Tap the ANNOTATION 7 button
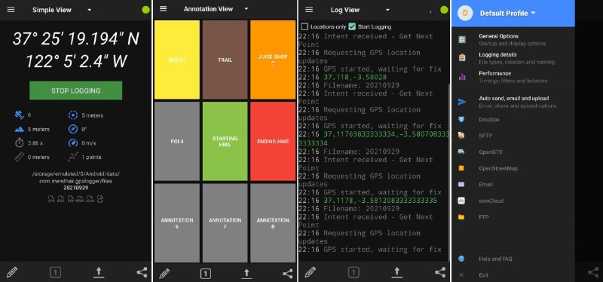The height and width of the screenshot is (282, 603). point(225,223)
